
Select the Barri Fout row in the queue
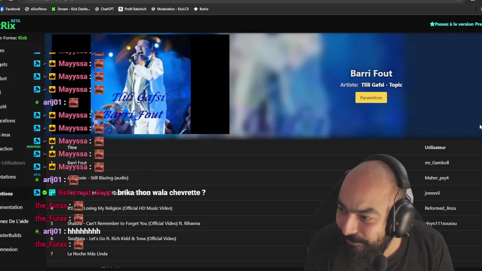(264, 163)
